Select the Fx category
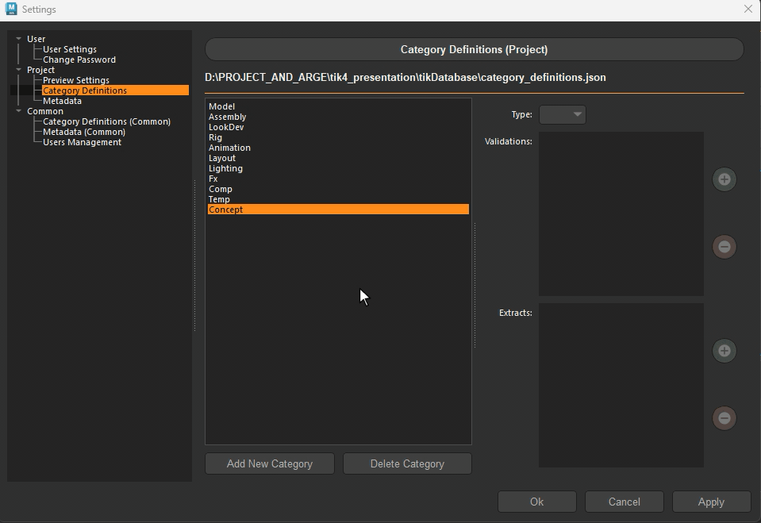Viewport: 761px width, 523px height. 338,179
